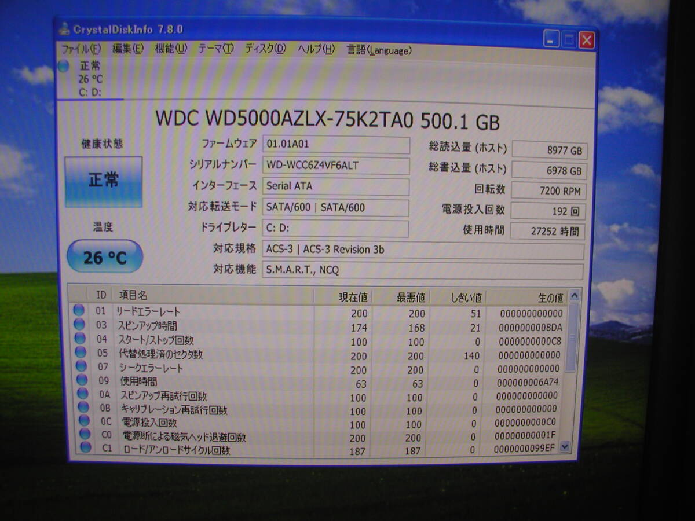
Task: Click total host reads value 8977 GB
Action: 550,150
